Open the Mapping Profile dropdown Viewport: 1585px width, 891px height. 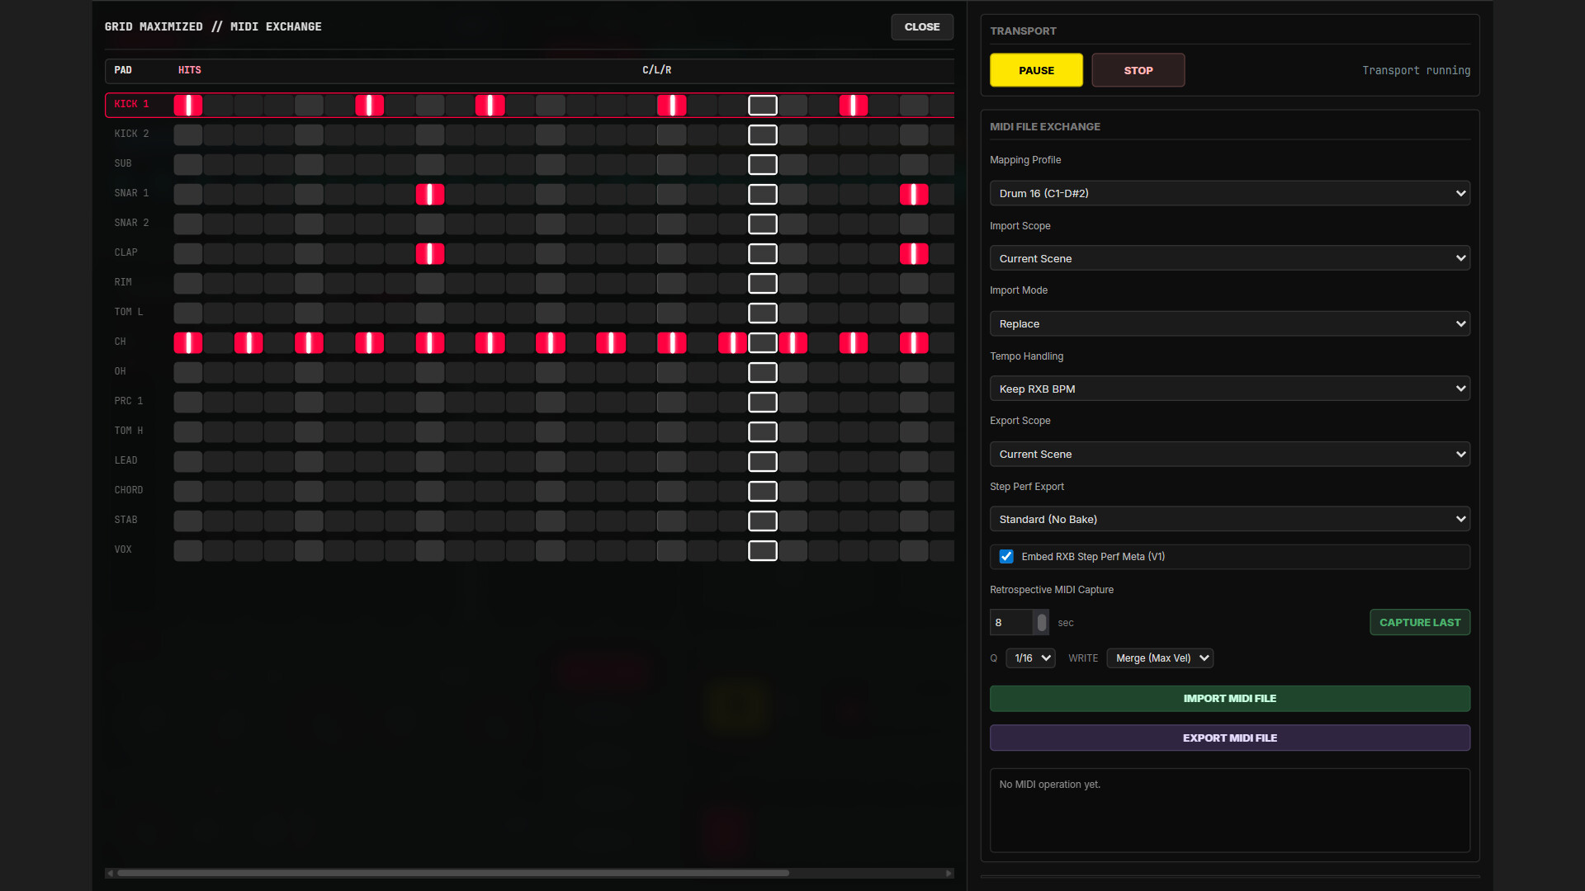pyautogui.click(x=1229, y=193)
